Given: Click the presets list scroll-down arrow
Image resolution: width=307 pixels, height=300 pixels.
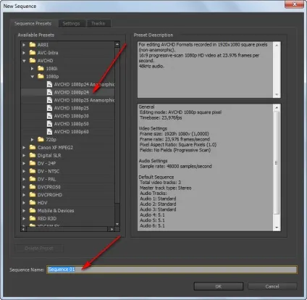Looking at the screenshot, I should point(117,224).
